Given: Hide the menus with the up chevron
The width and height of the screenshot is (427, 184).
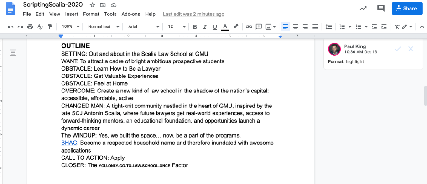Looking at the screenshot, I should [x=422, y=26].
